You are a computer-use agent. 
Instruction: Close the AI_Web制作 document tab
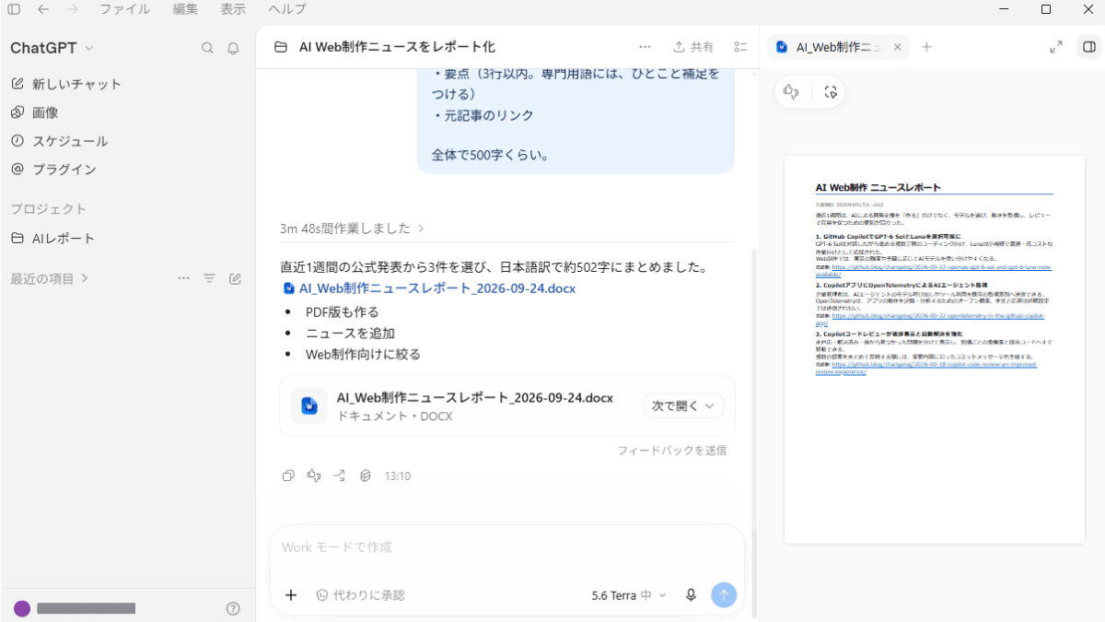pyautogui.click(x=897, y=47)
